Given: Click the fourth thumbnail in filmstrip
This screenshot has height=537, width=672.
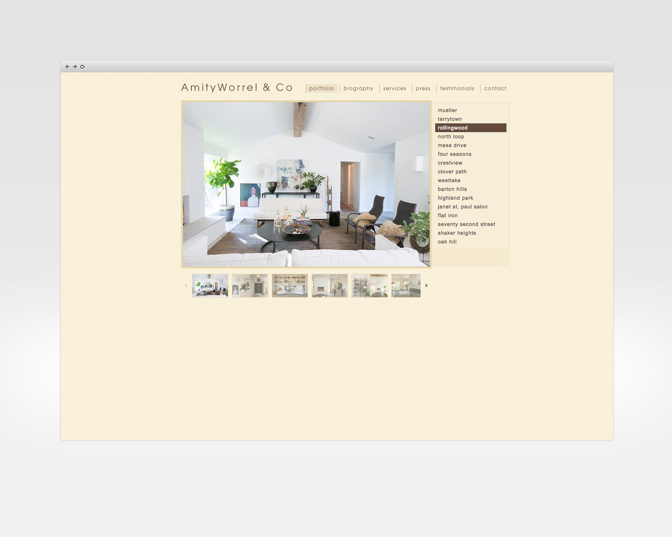Looking at the screenshot, I should 326,285.
